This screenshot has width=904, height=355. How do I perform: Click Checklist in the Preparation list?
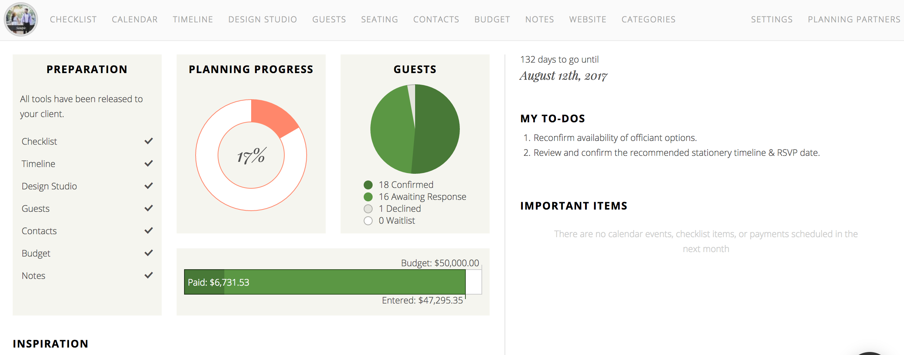pos(39,142)
